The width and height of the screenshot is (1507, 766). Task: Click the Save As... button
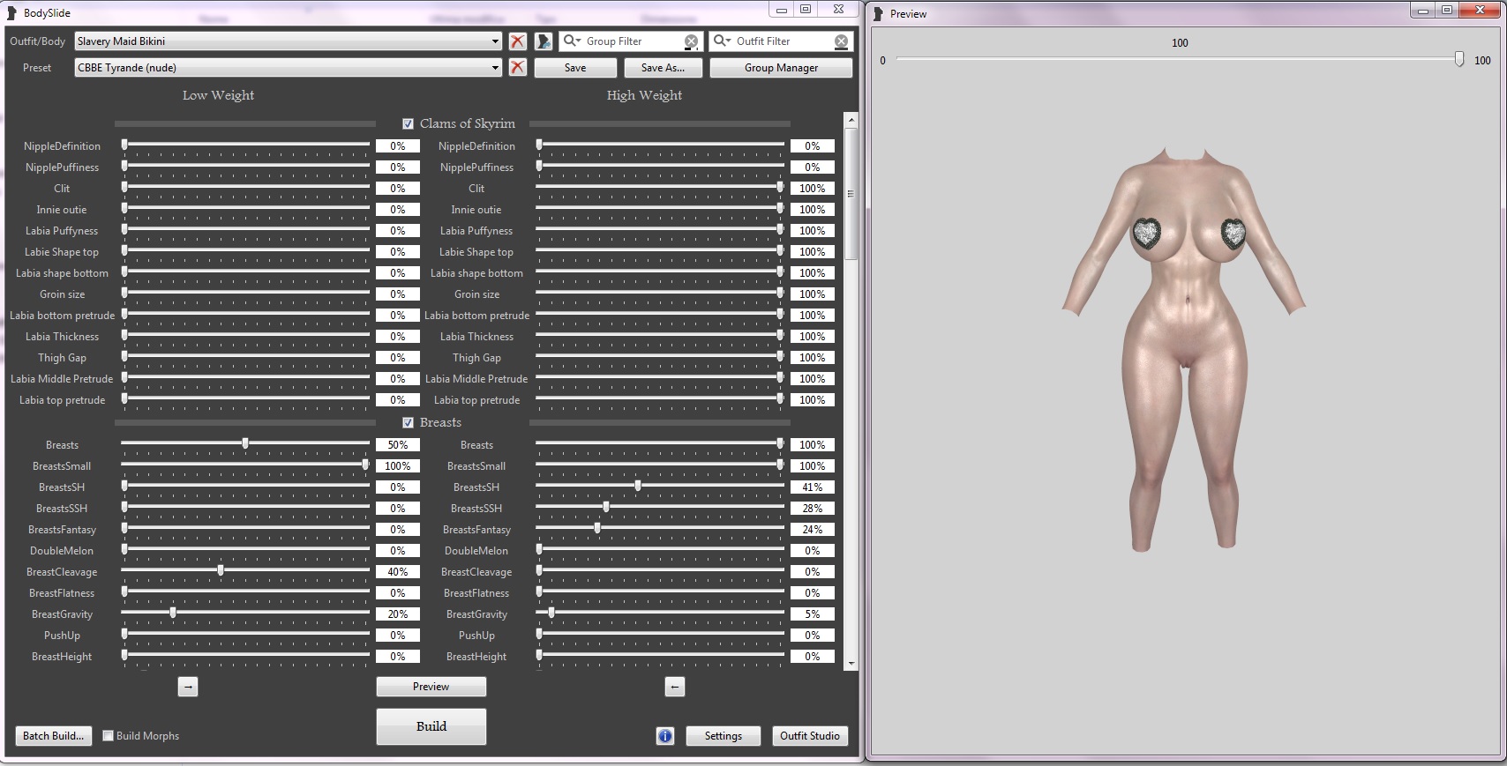(663, 68)
